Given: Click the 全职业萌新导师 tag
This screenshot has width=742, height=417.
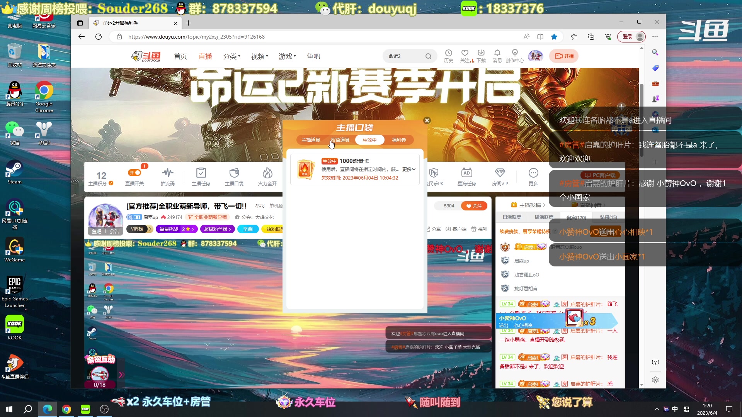Looking at the screenshot, I should coord(208,217).
